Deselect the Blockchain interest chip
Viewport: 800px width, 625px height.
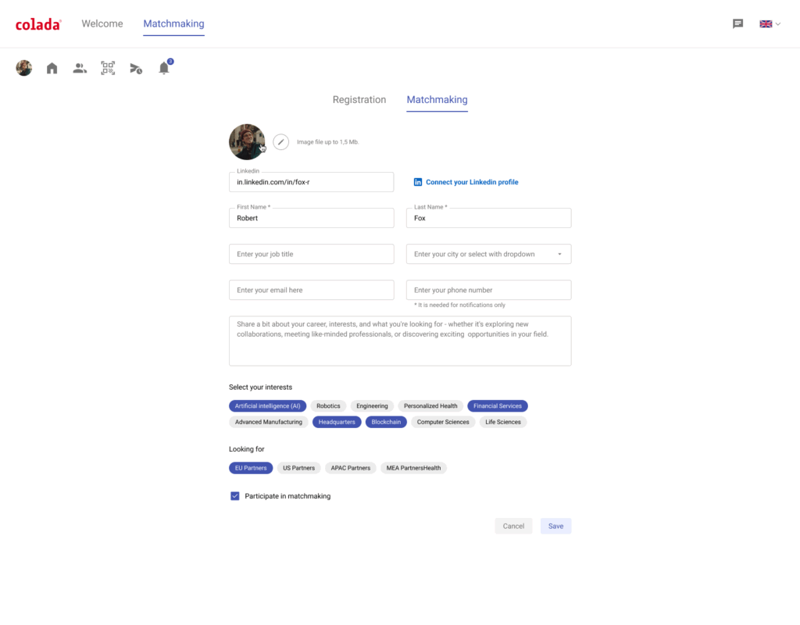pyautogui.click(x=386, y=422)
